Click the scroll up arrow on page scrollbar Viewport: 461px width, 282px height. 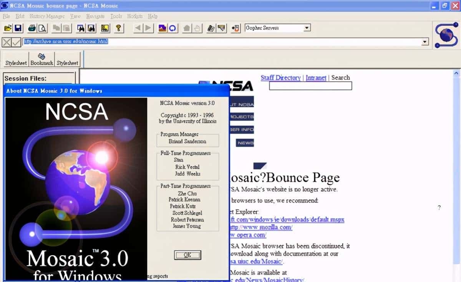456,73
